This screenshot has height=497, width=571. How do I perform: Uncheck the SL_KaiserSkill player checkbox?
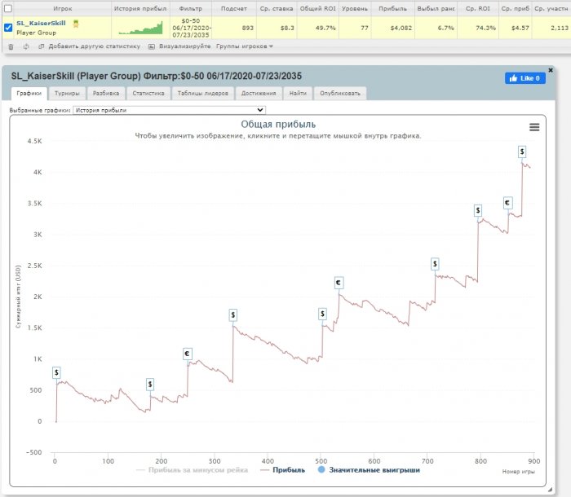(8, 28)
